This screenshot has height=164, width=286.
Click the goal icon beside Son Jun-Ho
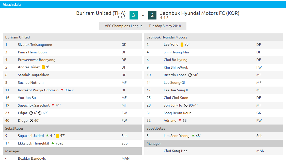point(186,105)
